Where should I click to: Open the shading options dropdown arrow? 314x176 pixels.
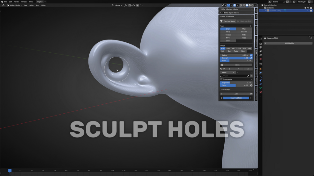pyautogui.click(x=255, y=5)
